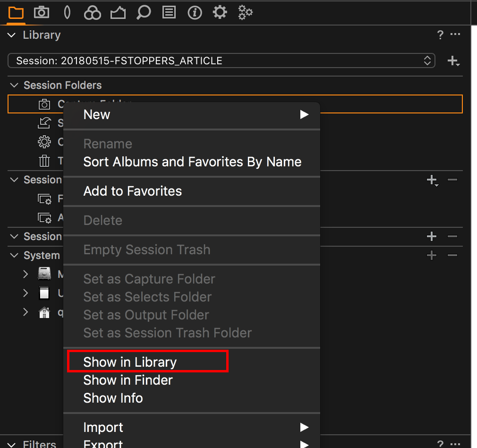Open the Exposure tool tab histogram icon

118,13
